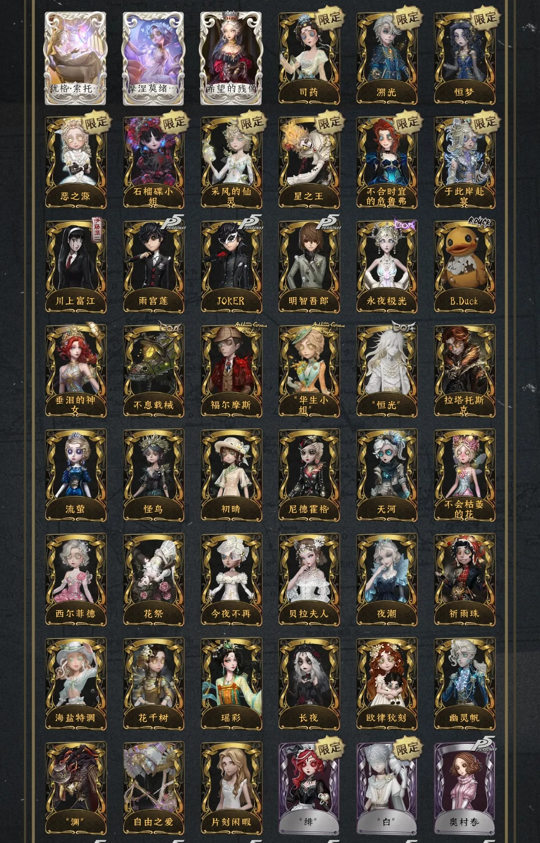Choose the 永夜极光 costume card
Image resolution: width=540 pixels, height=843 pixels.
tap(387, 267)
